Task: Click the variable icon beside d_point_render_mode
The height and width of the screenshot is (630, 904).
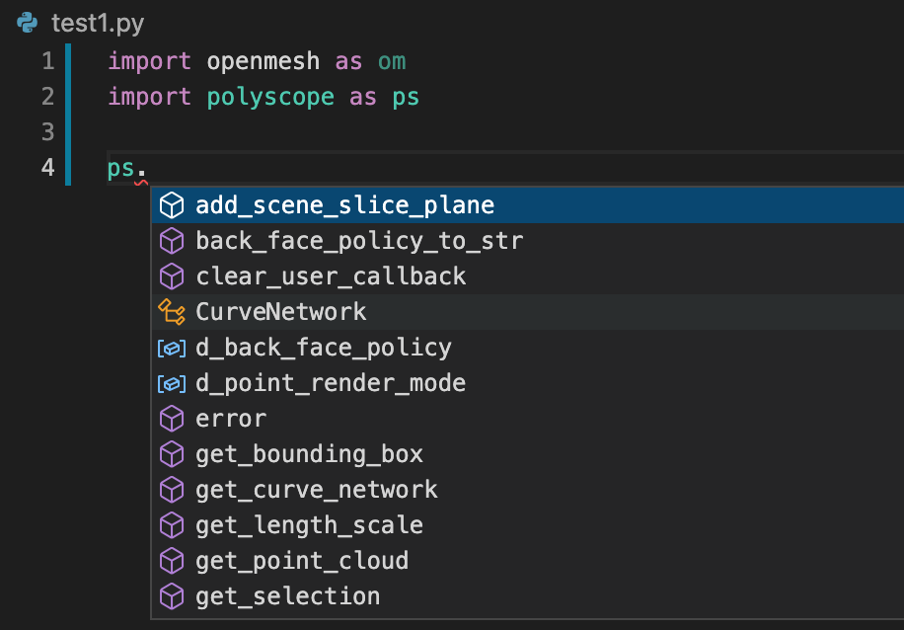Action: pyautogui.click(x=172, y=384)
